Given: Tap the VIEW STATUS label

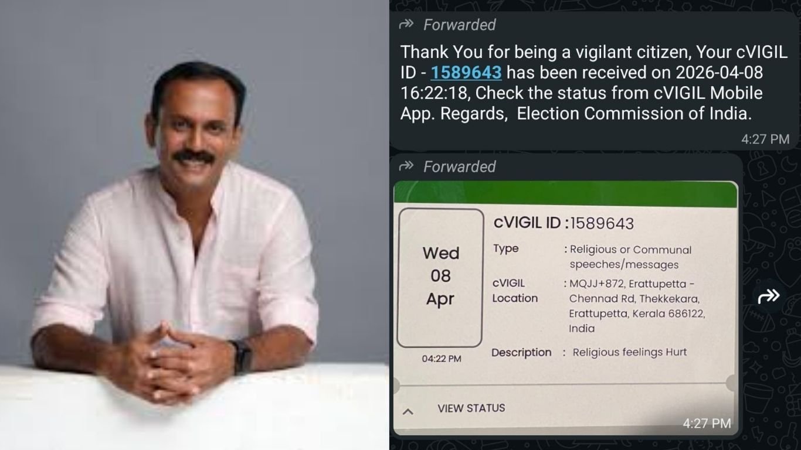Looking at the screenshot, I should (x=471, y=408).
